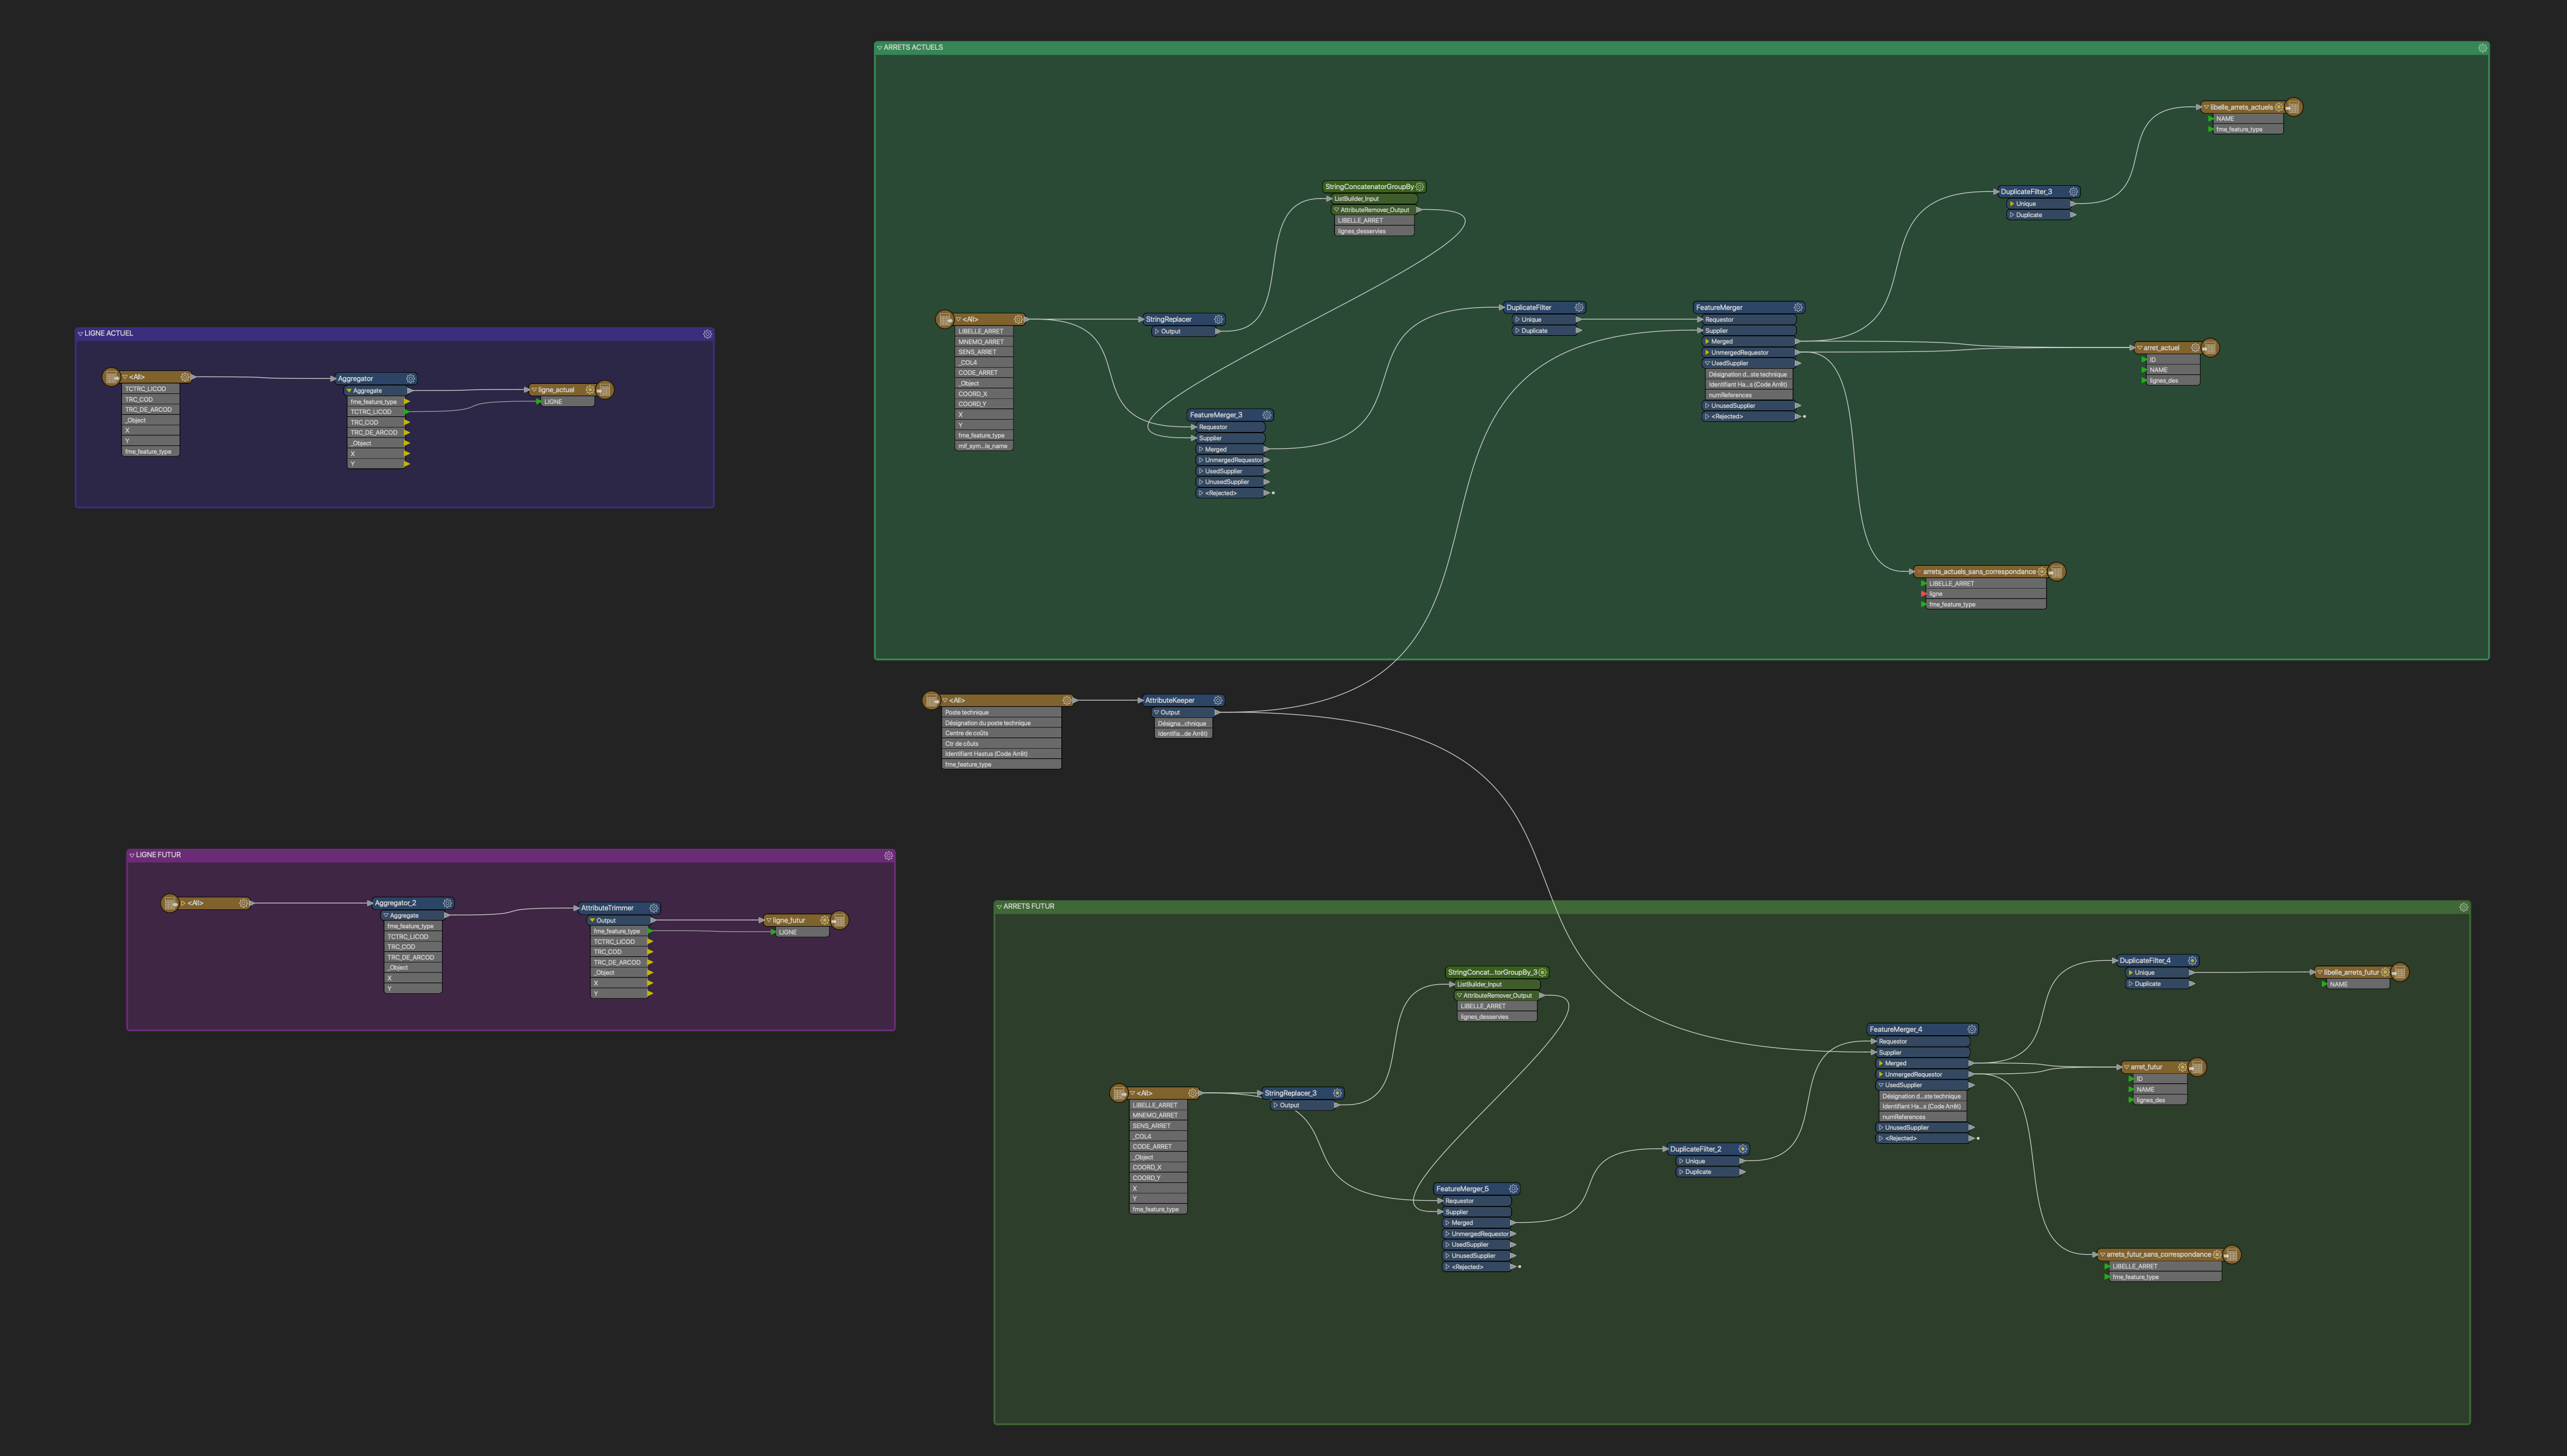Collapse UsedSupplier port of FeatureMerger
Screen dimensions: 2567x1456
(1706, 363)
